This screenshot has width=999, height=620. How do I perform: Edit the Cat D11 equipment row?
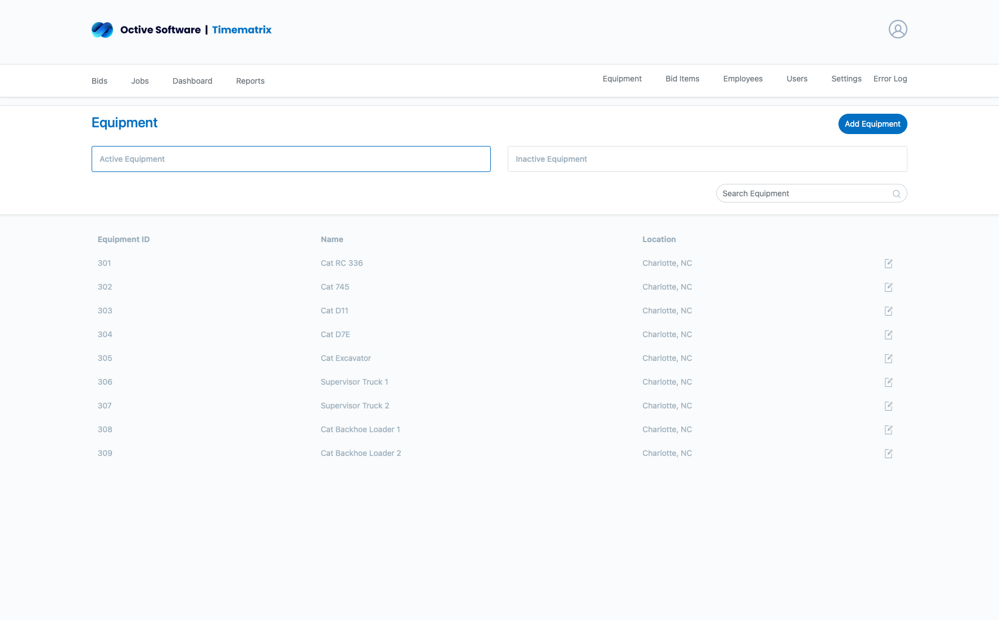888,311
